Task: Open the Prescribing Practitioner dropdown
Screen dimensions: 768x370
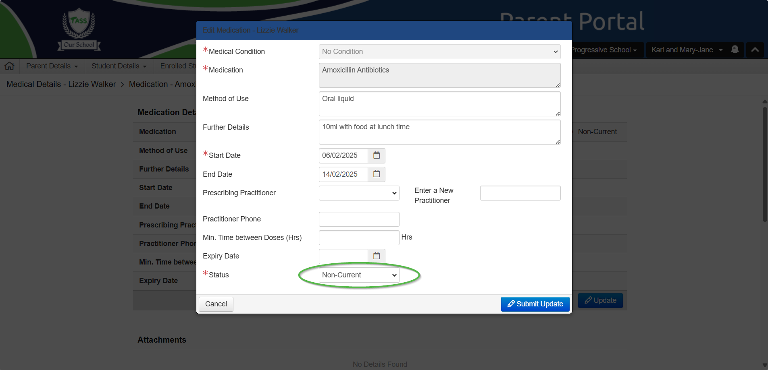Action: pyautogui.click(x=359, y=193)
